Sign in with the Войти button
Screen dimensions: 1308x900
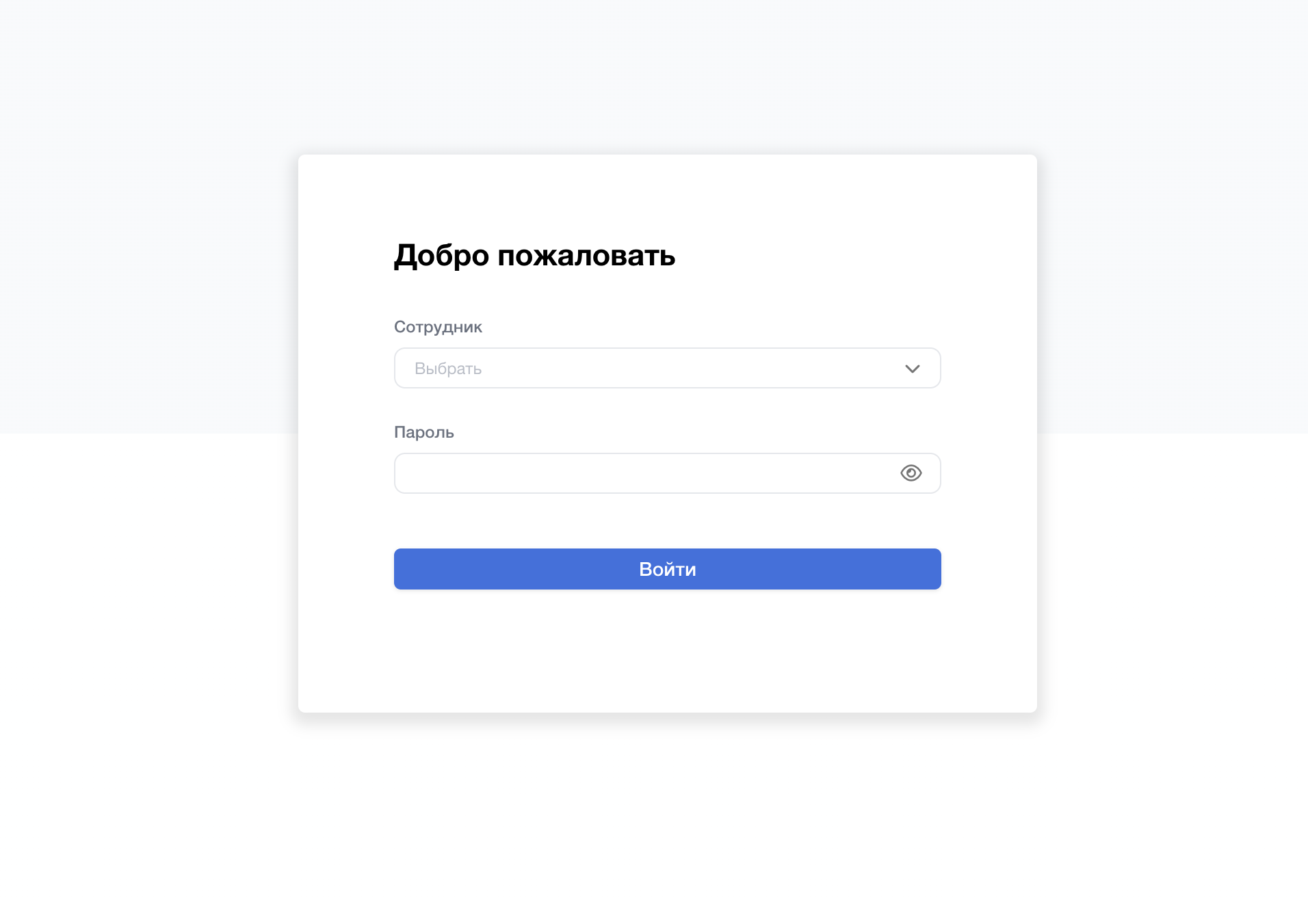(x=667, y=569)
